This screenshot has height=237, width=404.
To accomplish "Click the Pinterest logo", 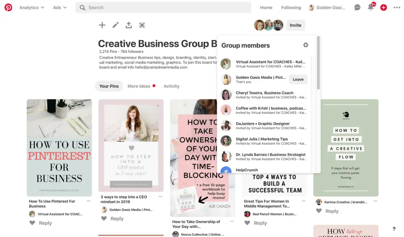I will coord(8,8).
